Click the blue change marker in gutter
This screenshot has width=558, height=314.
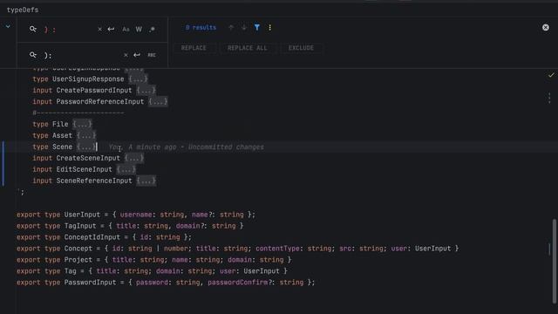(x=3, y=164)
